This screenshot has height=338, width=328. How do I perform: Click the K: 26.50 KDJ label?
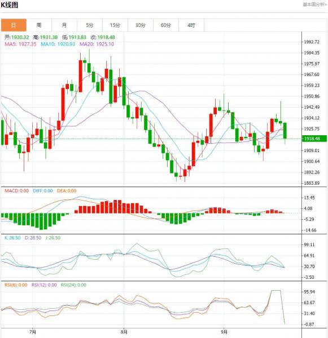[12, 238]
